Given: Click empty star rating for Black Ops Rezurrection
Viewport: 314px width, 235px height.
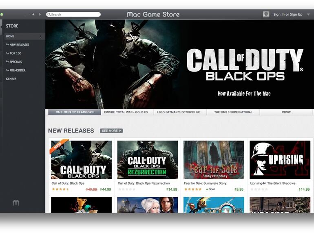Looking at the screenshot, I should click(127, 189).
